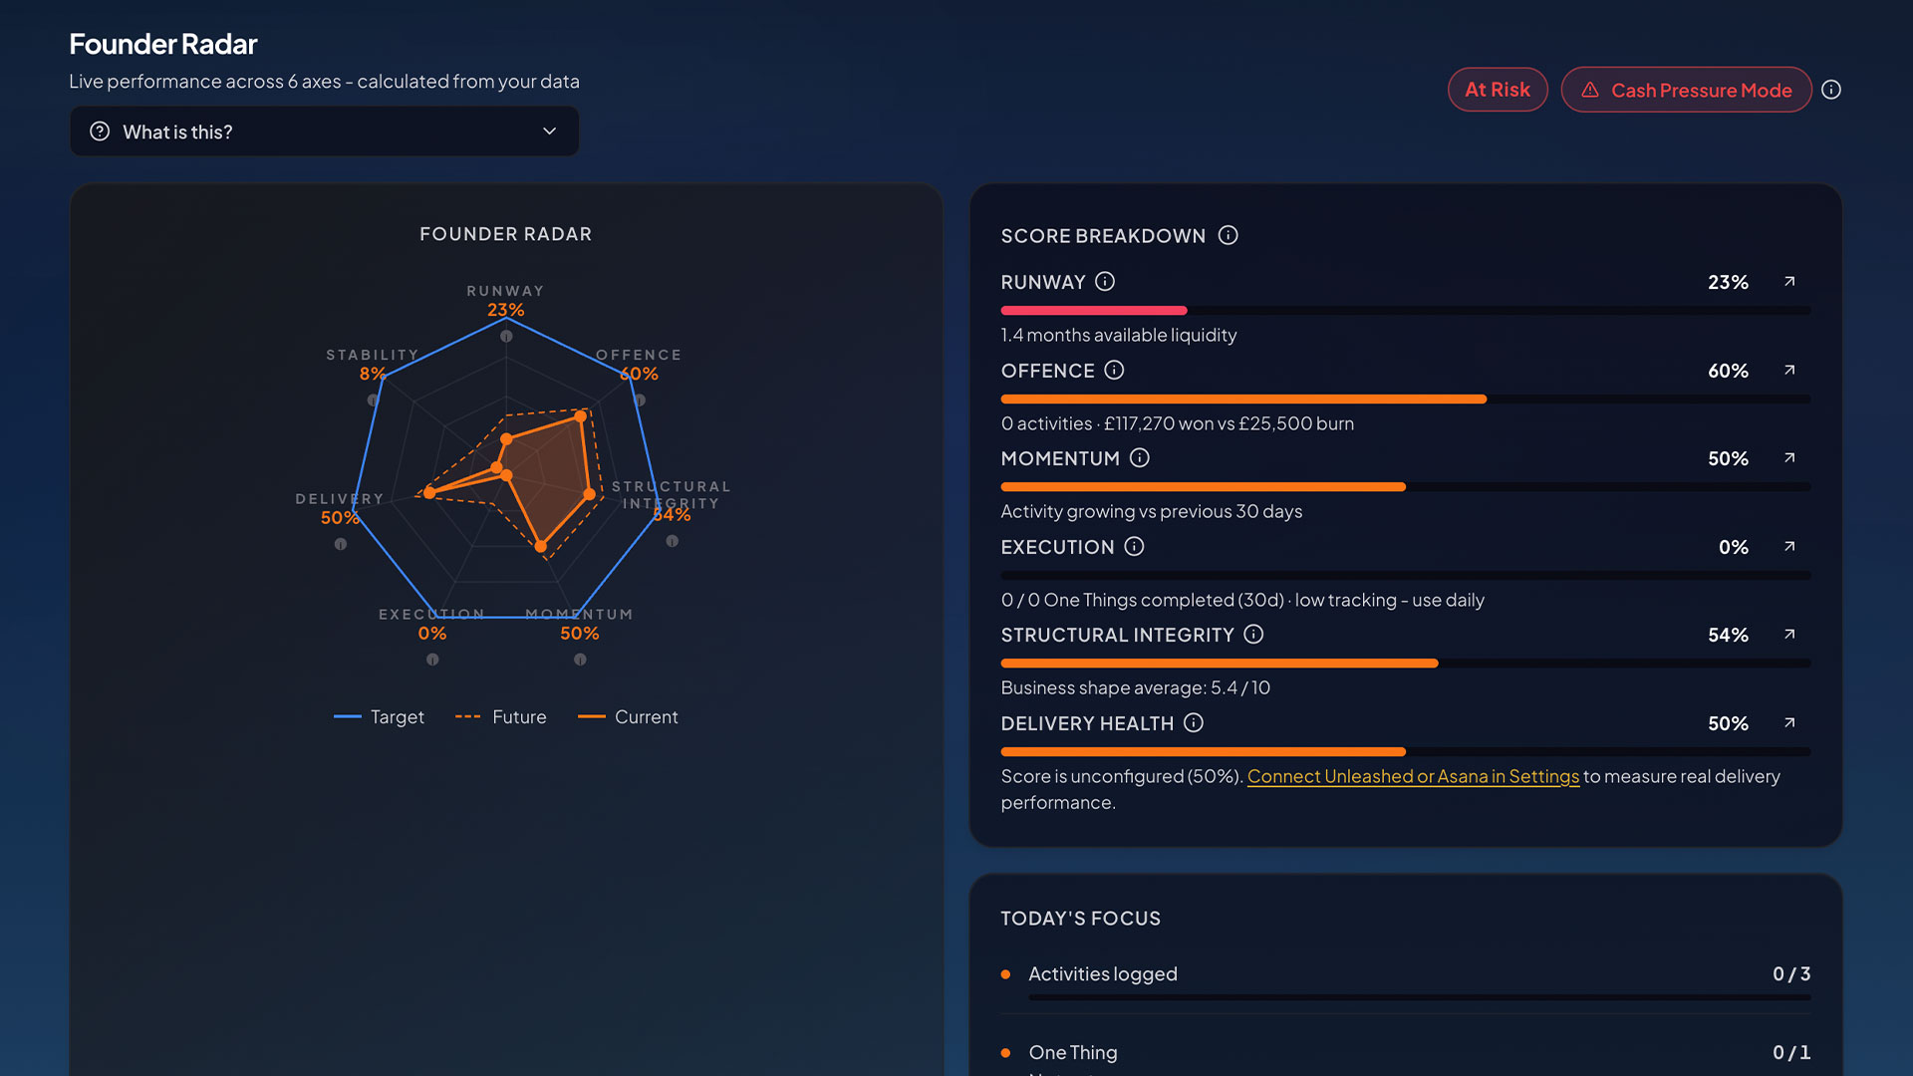Open Offence details arrow

[1789, 371]
